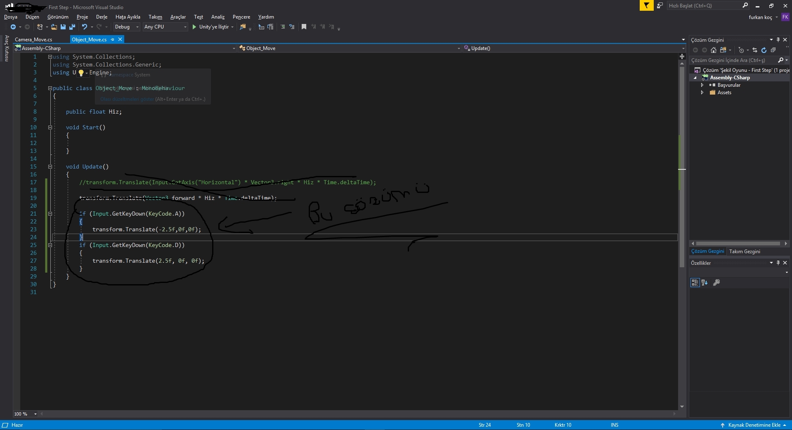Click the comment-out selected lines icon

pyautogui.click(x=283, y=27)
